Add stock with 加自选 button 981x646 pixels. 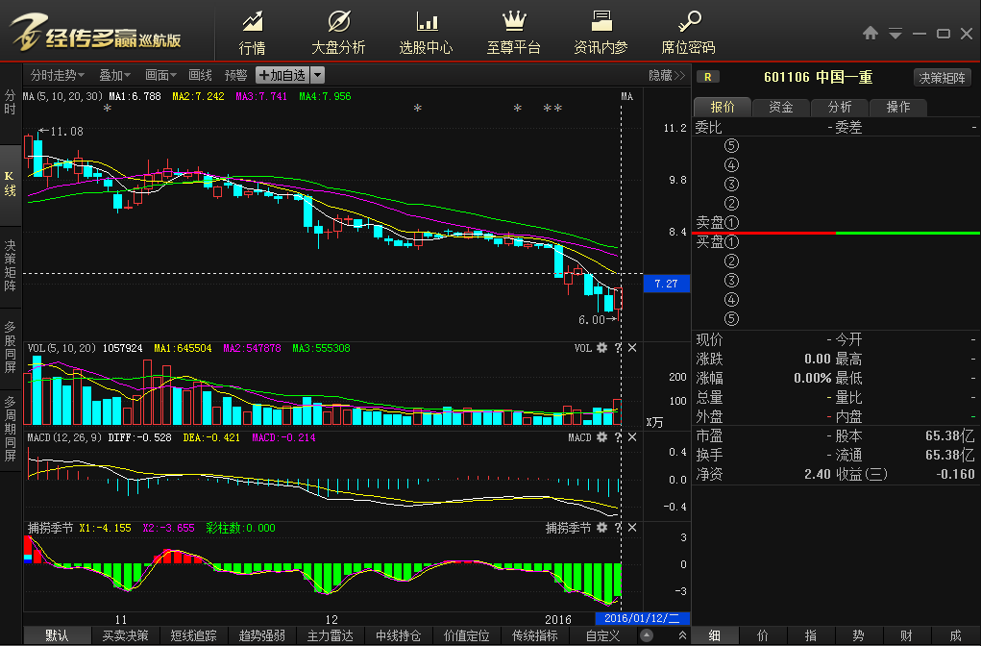pyautogui.click(x=282, y=75)
